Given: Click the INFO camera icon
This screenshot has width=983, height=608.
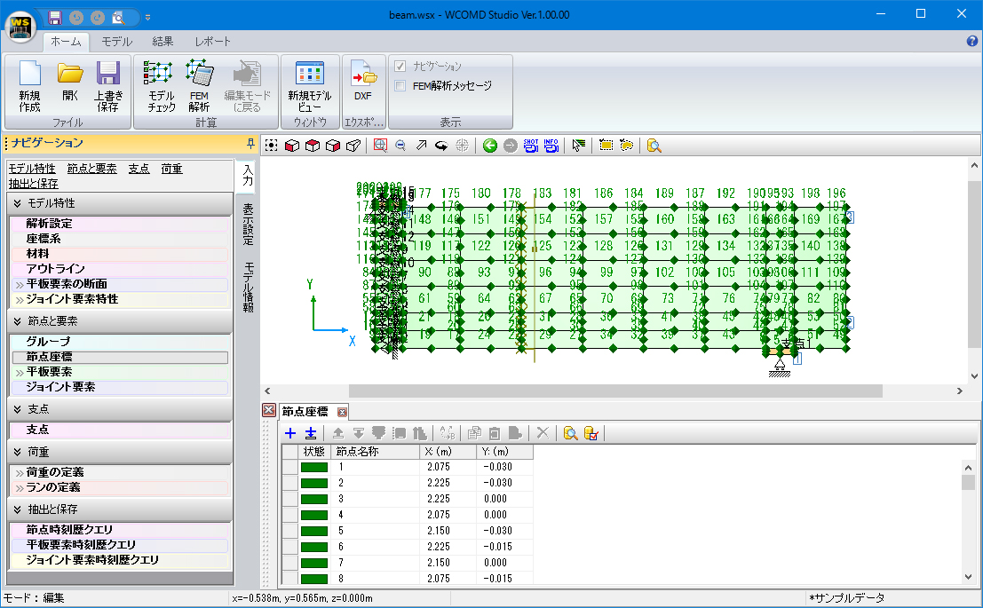Looking at the screenshot, I should coord(551,146).
